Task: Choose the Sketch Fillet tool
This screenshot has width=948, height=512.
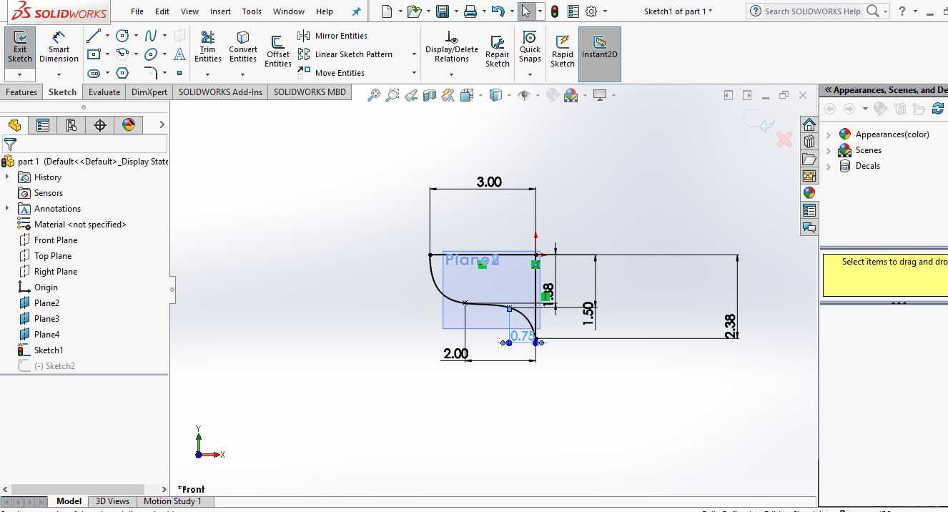Action: tap(151, 73)
